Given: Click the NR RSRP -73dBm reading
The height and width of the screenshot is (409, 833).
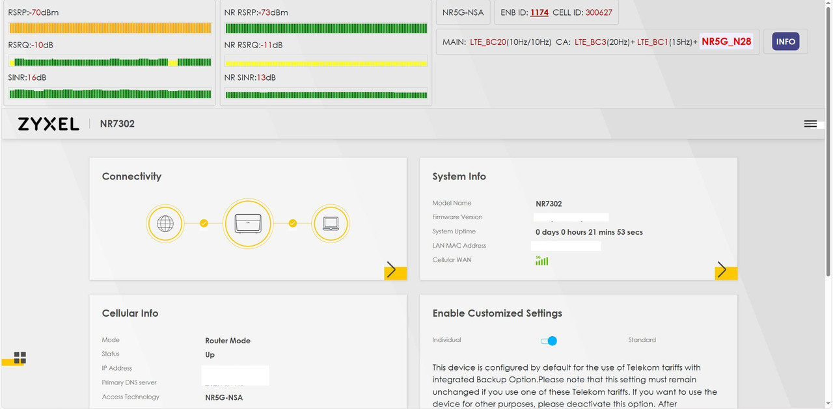Looking at the screenshot, I should coord(256,12).
